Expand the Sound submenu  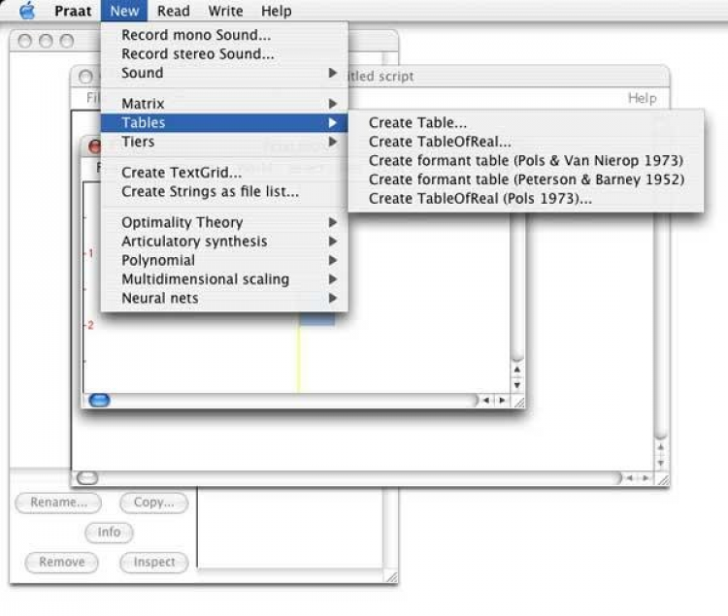point(224,73)
